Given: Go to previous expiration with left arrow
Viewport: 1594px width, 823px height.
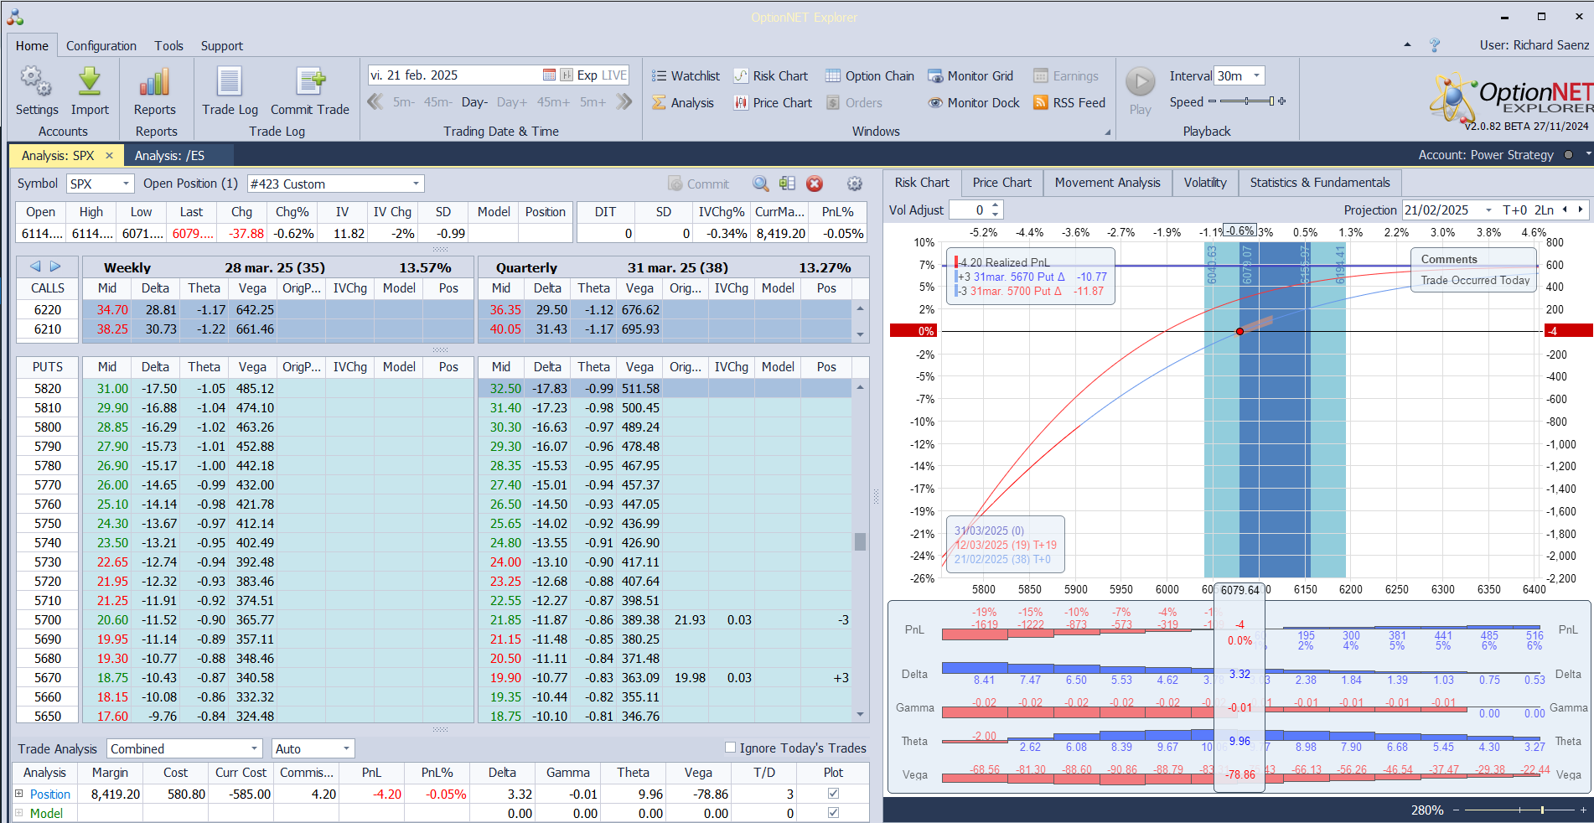Looking at the screenshot, I should pyautogui.click(x=35, y=267).
